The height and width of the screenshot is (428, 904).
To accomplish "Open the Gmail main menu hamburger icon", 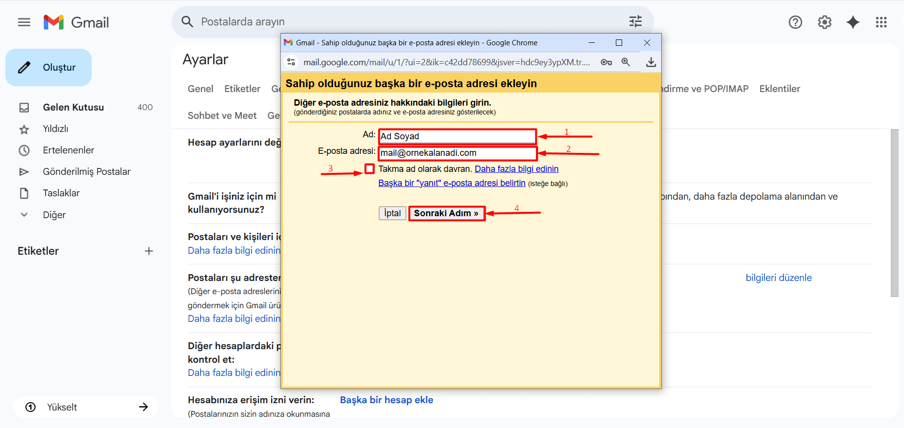I will [x=24, y=22].
